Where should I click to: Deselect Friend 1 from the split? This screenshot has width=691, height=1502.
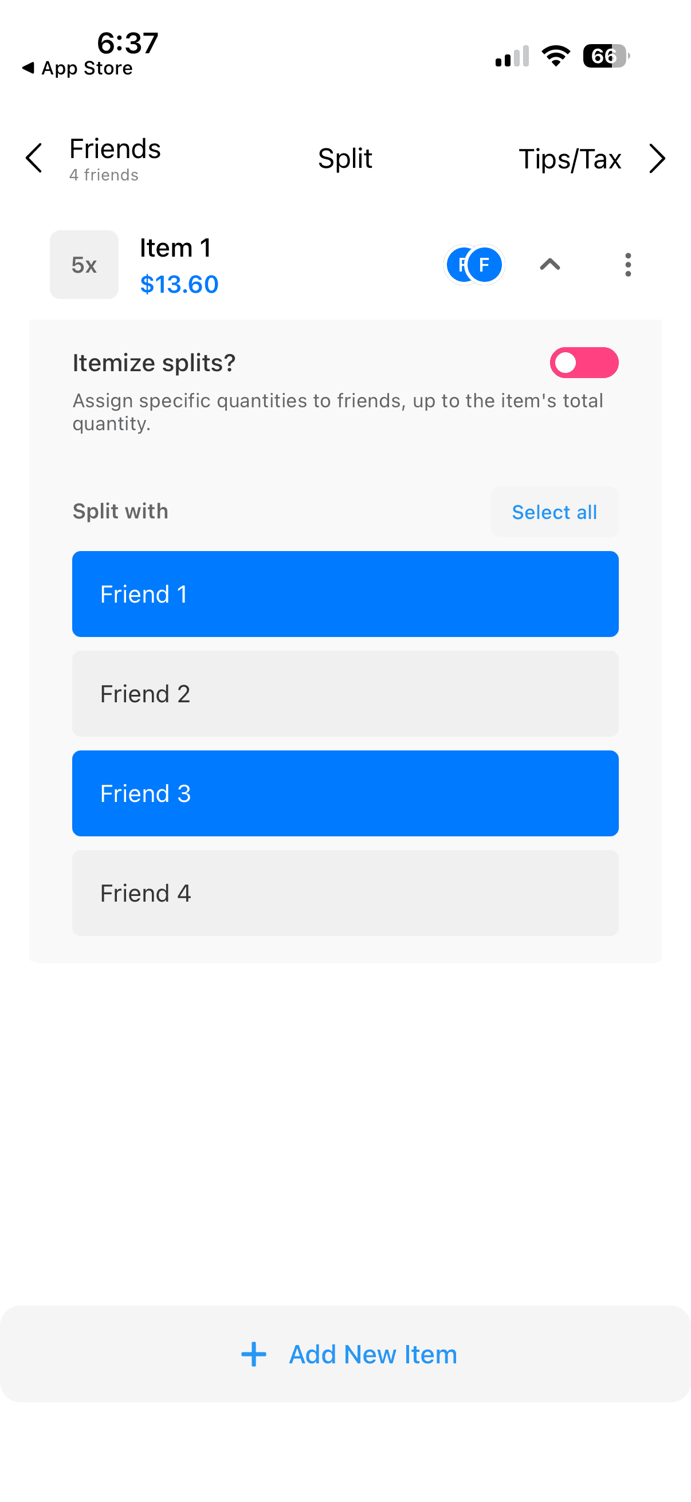(x=345, y=593)
